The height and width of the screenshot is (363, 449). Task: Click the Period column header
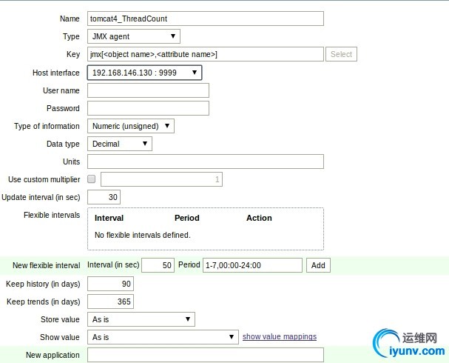[187, 218]
